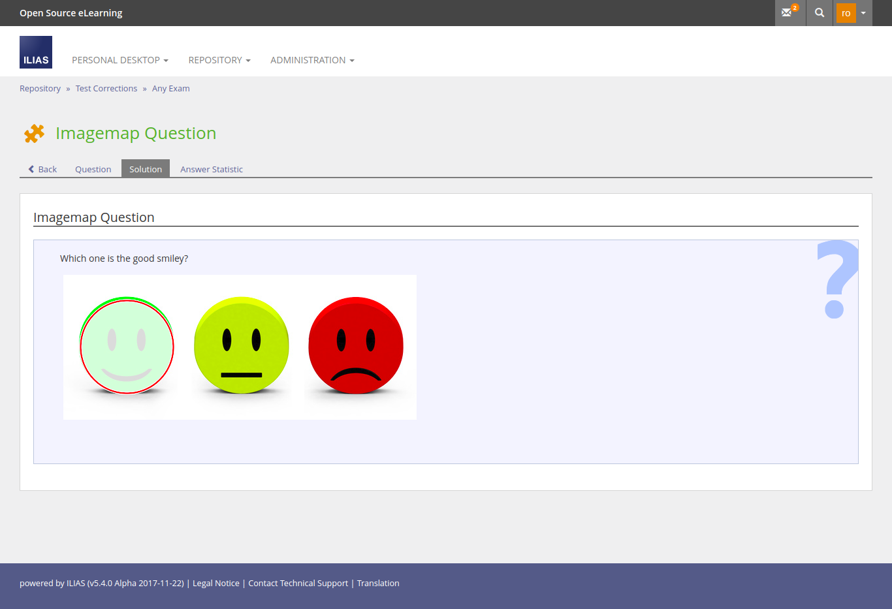
Task: Click the ILIAS logo
Action: click(x=36, y=52)
